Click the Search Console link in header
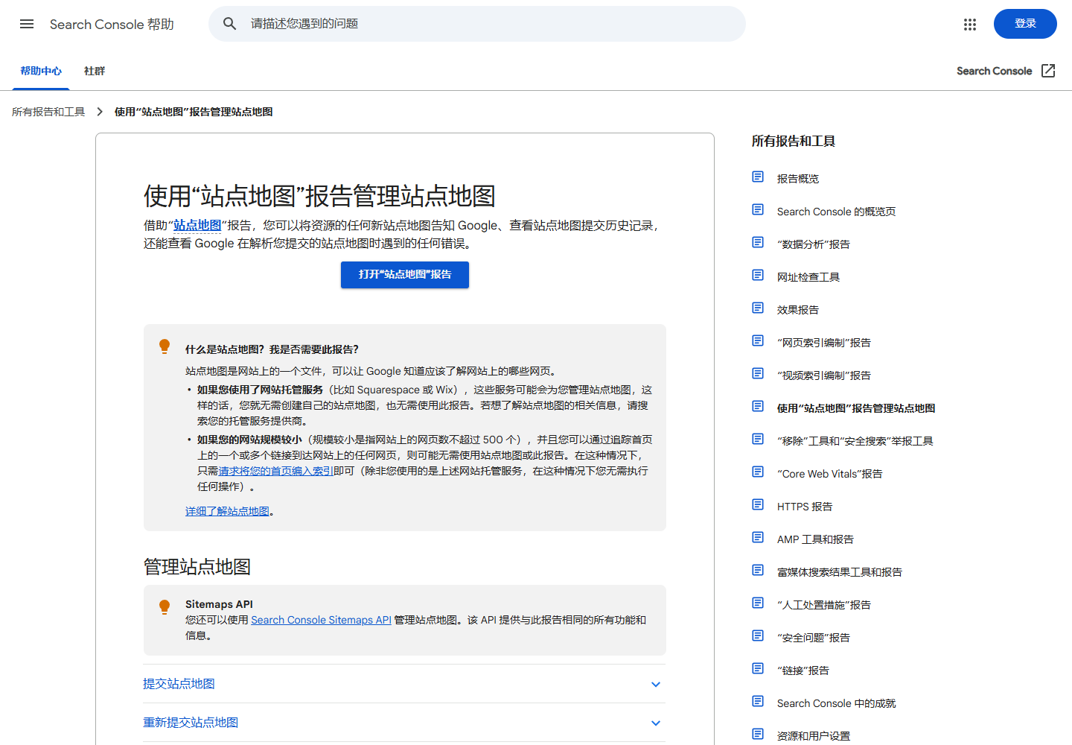Viewport: 1072px width, 745px height. click(x=994, y=71)
